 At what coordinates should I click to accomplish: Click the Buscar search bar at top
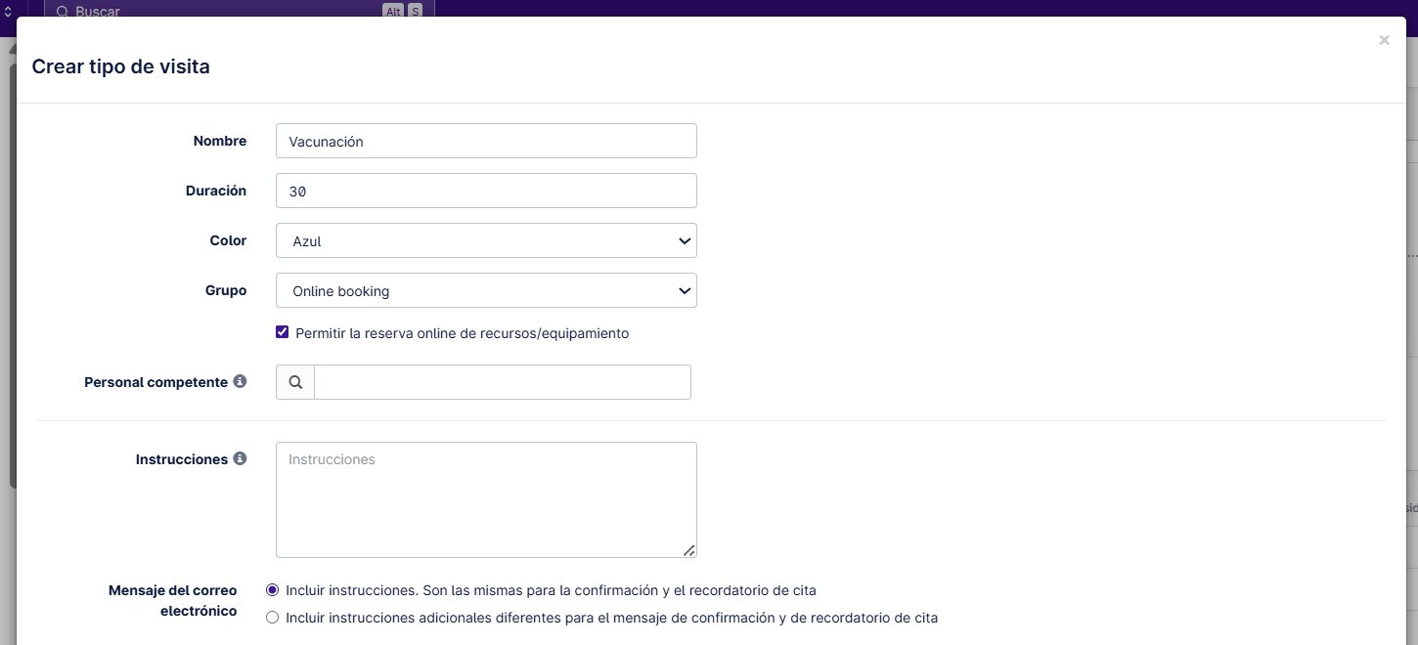point(196,11)
